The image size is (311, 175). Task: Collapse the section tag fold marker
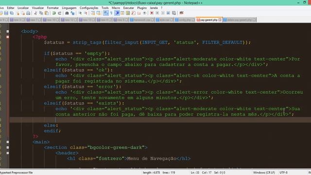[x=8, y=147]
